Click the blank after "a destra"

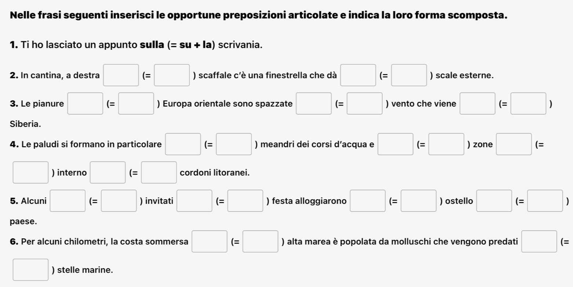[121, 75]
